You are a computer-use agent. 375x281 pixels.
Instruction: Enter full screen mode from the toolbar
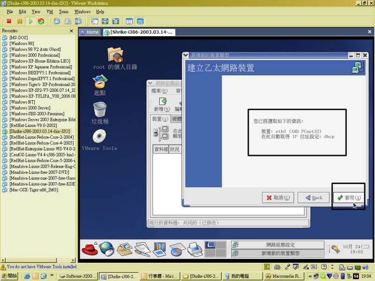pyautogui.click(x=105, y=21)
